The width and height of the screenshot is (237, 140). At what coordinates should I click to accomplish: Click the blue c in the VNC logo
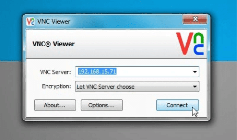pyautogui.click(x=199, y=50)
